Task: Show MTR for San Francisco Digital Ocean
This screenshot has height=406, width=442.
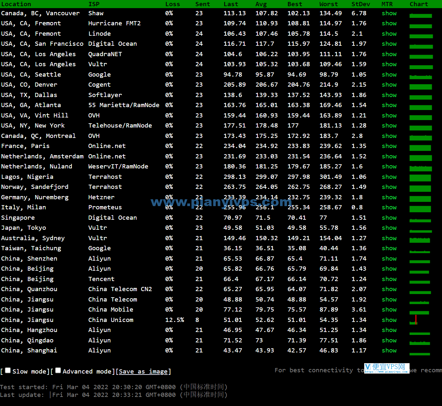Action: click(389, 44)
